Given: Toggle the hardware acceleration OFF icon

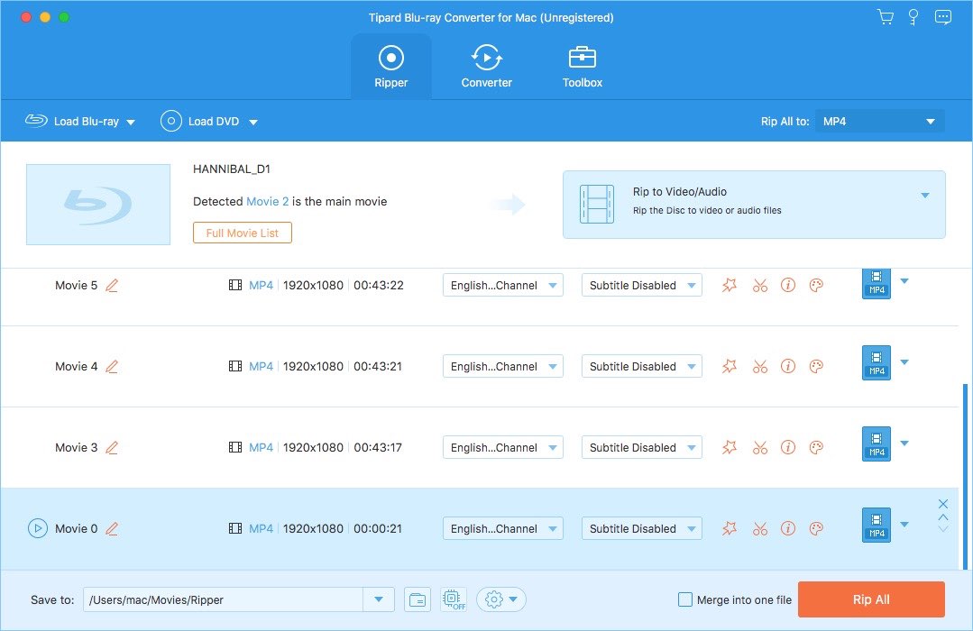Looking at the screenshot, I should point(453,599).
